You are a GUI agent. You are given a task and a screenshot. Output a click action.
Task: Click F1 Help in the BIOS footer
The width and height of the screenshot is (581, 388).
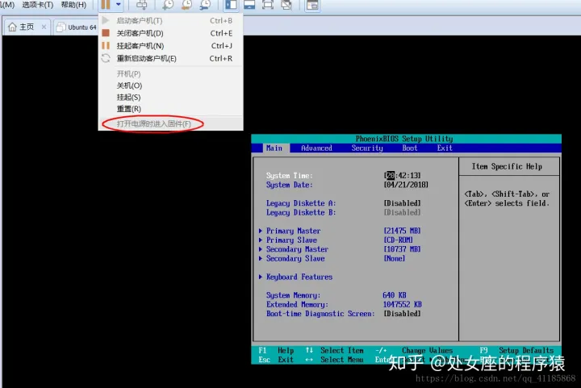pos(276,350)
